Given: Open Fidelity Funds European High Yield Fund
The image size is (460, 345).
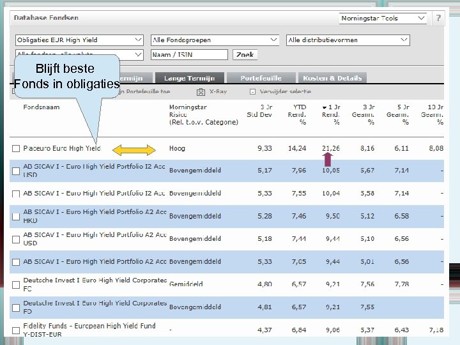Looking at the screenshot, I should 89,330.
